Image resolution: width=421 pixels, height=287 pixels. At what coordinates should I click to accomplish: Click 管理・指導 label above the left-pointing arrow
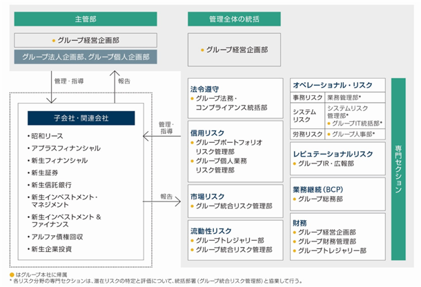[x=166, y=128]
